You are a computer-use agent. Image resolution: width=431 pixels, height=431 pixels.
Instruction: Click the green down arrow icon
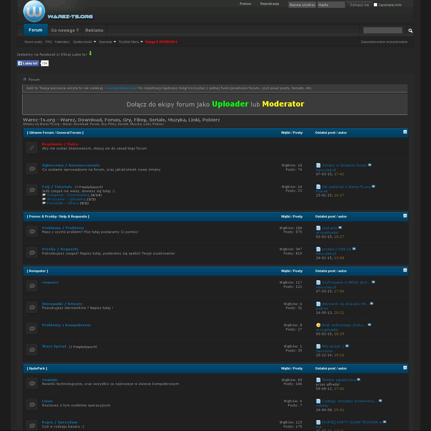(90, 54)
